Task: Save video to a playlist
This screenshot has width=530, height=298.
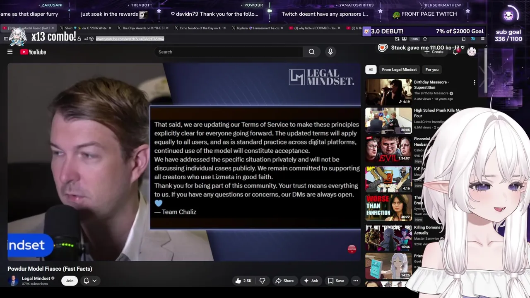Action: tap(336, 281)
